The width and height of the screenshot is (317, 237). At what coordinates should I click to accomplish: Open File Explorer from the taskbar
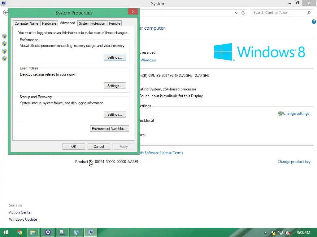[x=33, y=233]
